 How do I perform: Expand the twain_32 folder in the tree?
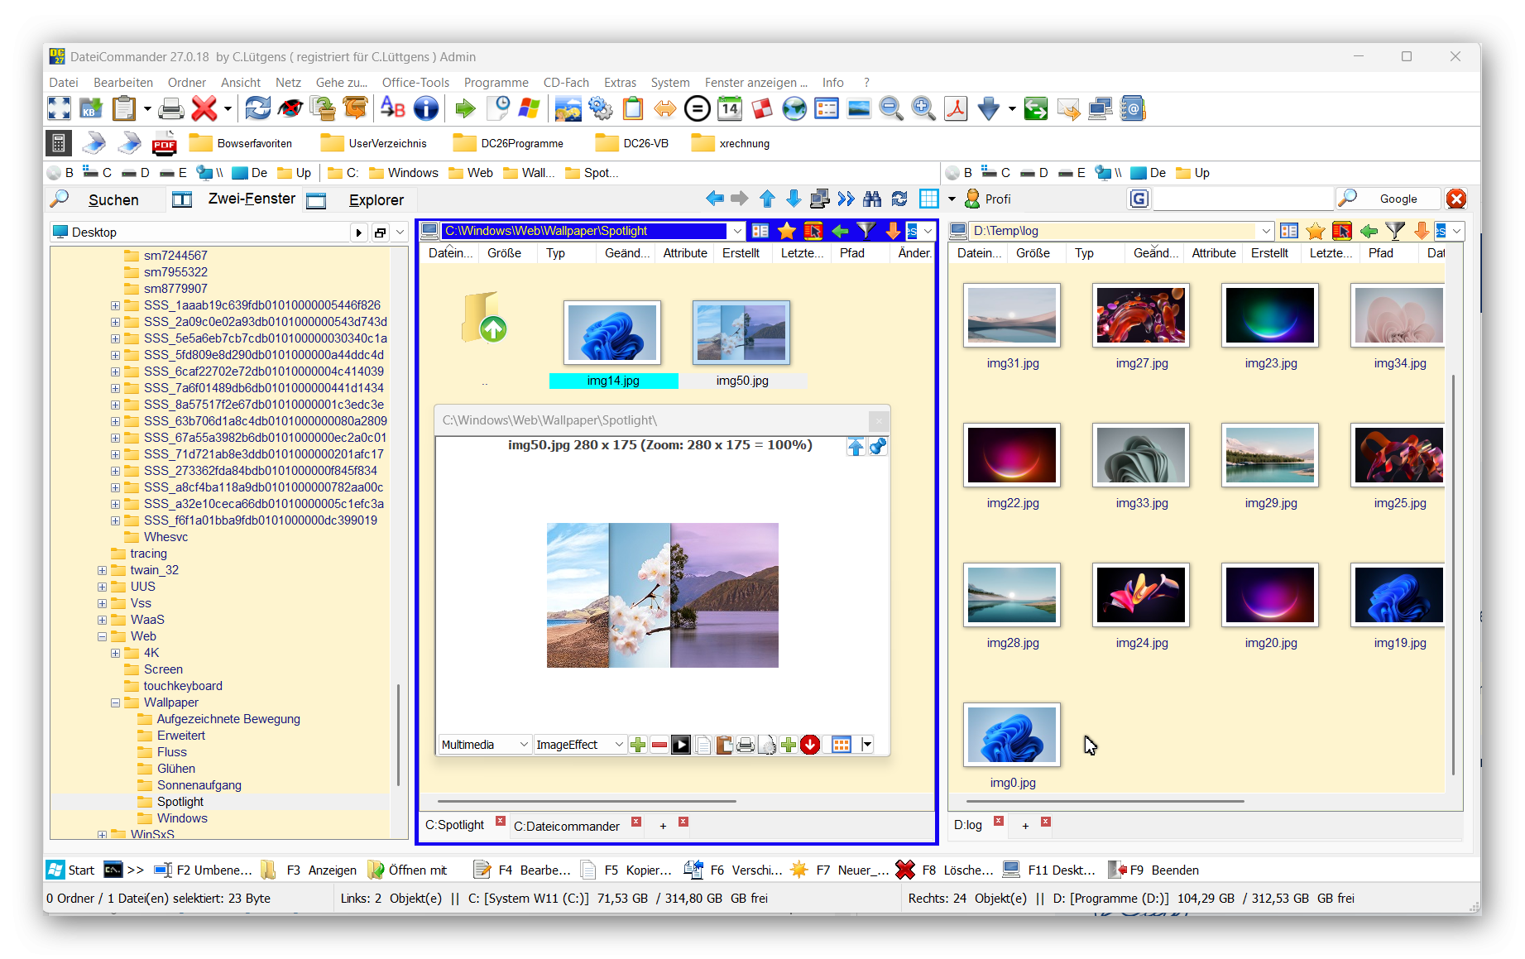click(102, 570)
